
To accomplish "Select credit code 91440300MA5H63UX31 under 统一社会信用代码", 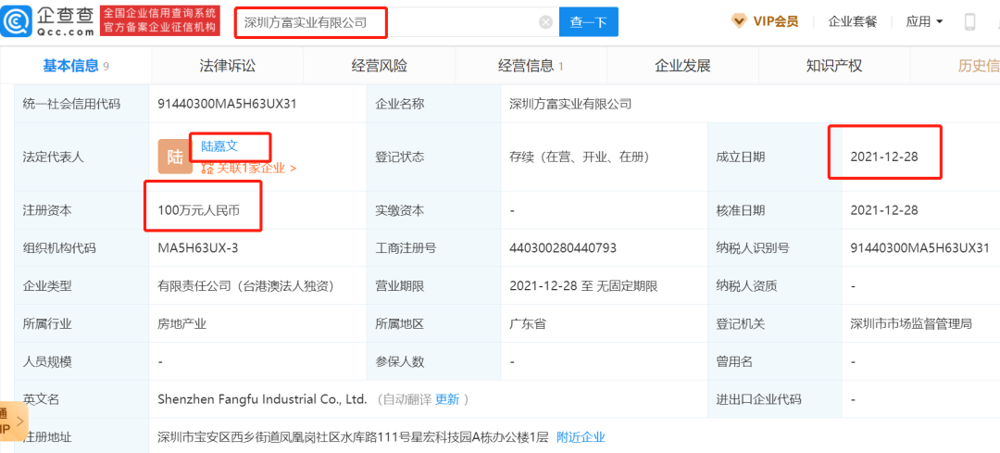I will pos(227,104).
